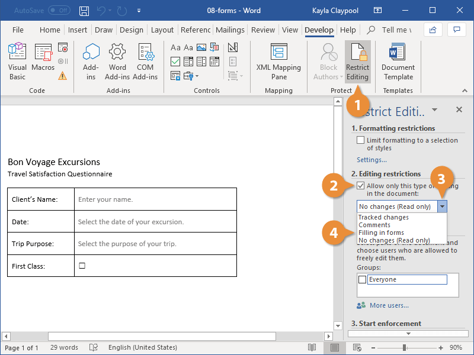Open Document Template dialog
The height and width of the screenshot is (355, 474).
(x=398, y=62)
